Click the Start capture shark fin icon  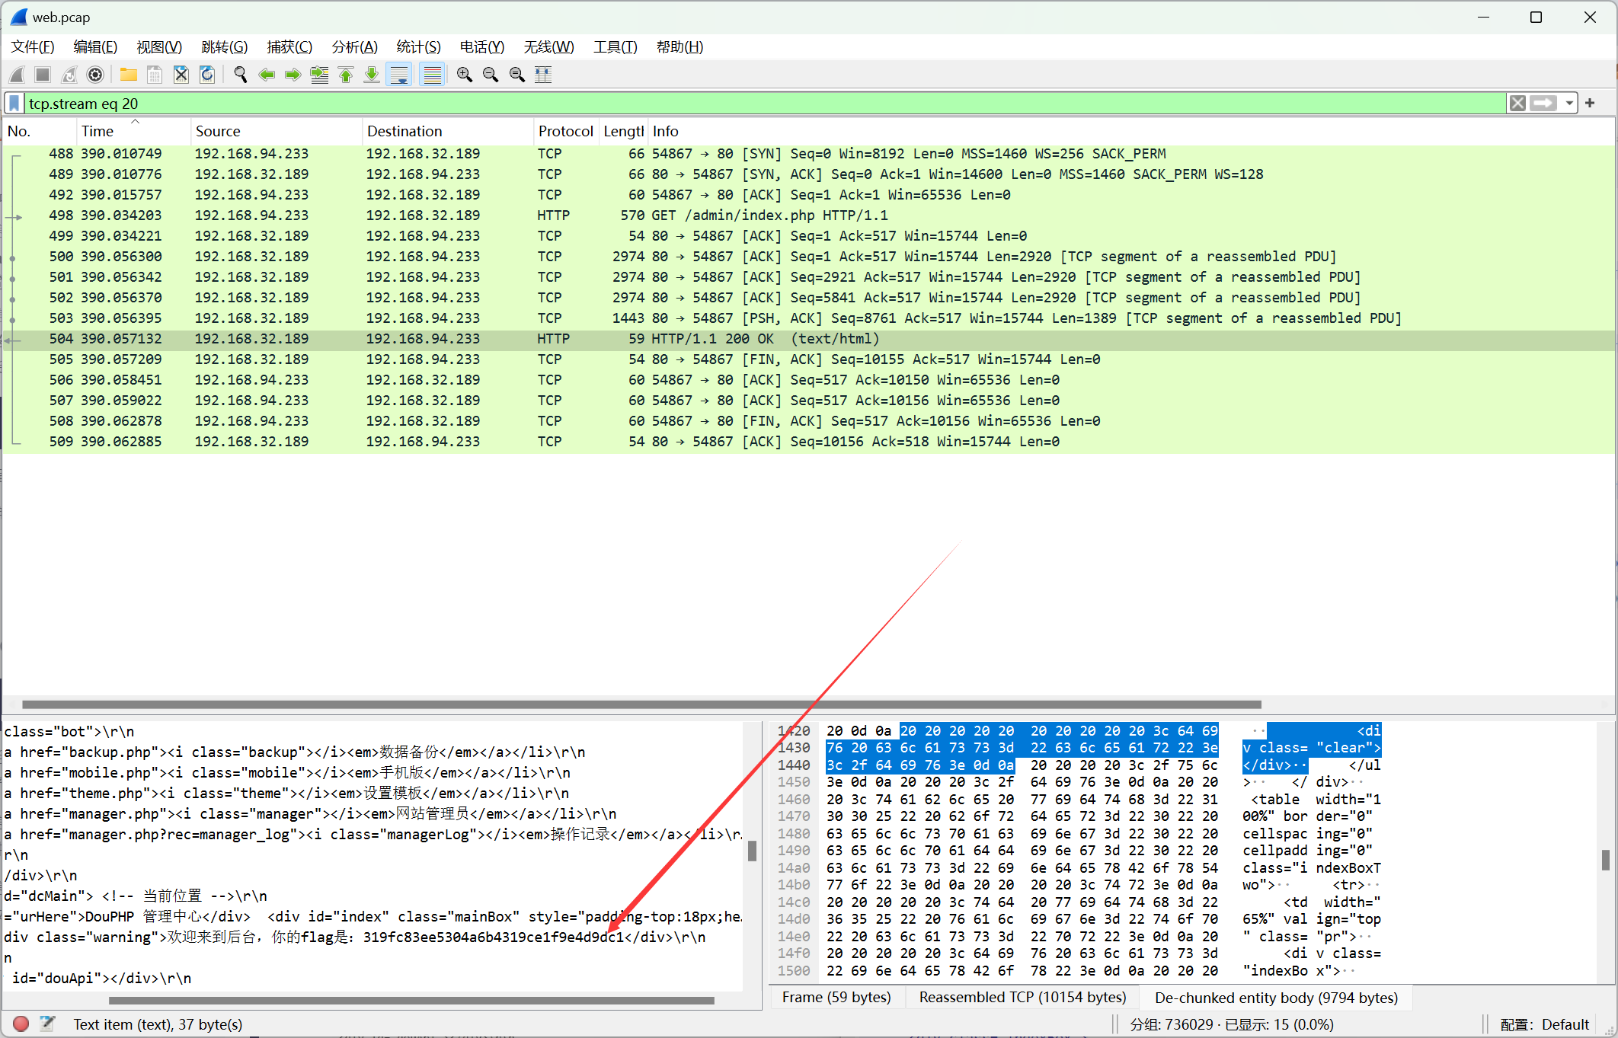click(17, 75)
